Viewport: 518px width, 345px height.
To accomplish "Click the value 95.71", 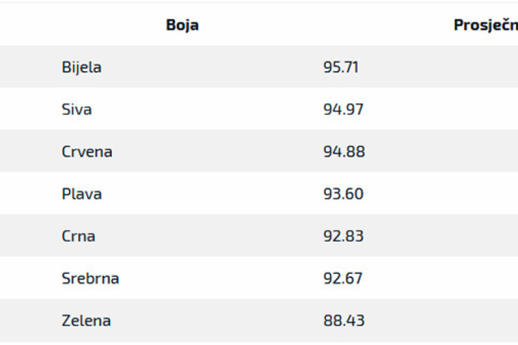I will click(x=340, y=67).
